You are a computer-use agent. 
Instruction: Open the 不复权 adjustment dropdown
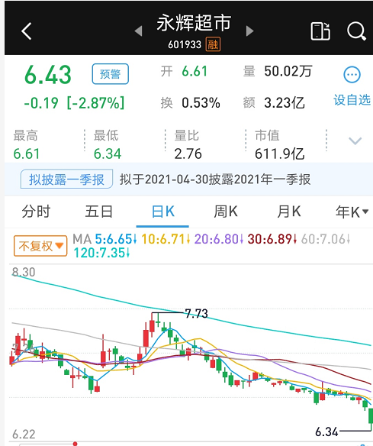[40, 246]
